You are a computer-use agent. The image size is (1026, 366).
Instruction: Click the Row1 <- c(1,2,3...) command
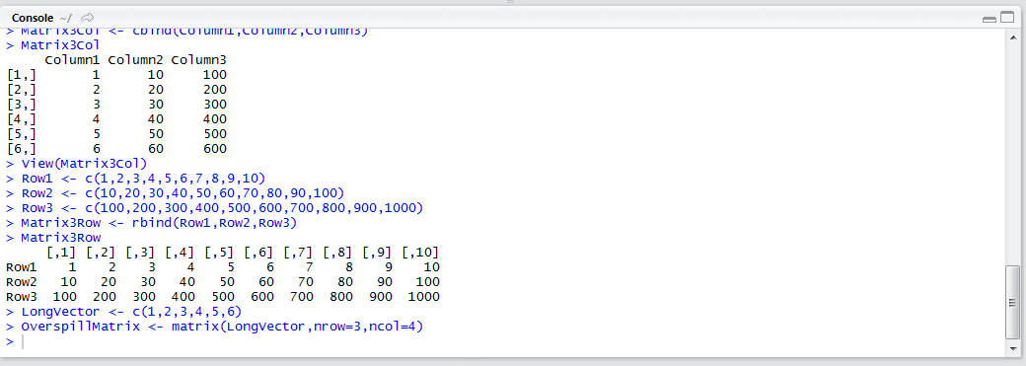click(135, 179)
